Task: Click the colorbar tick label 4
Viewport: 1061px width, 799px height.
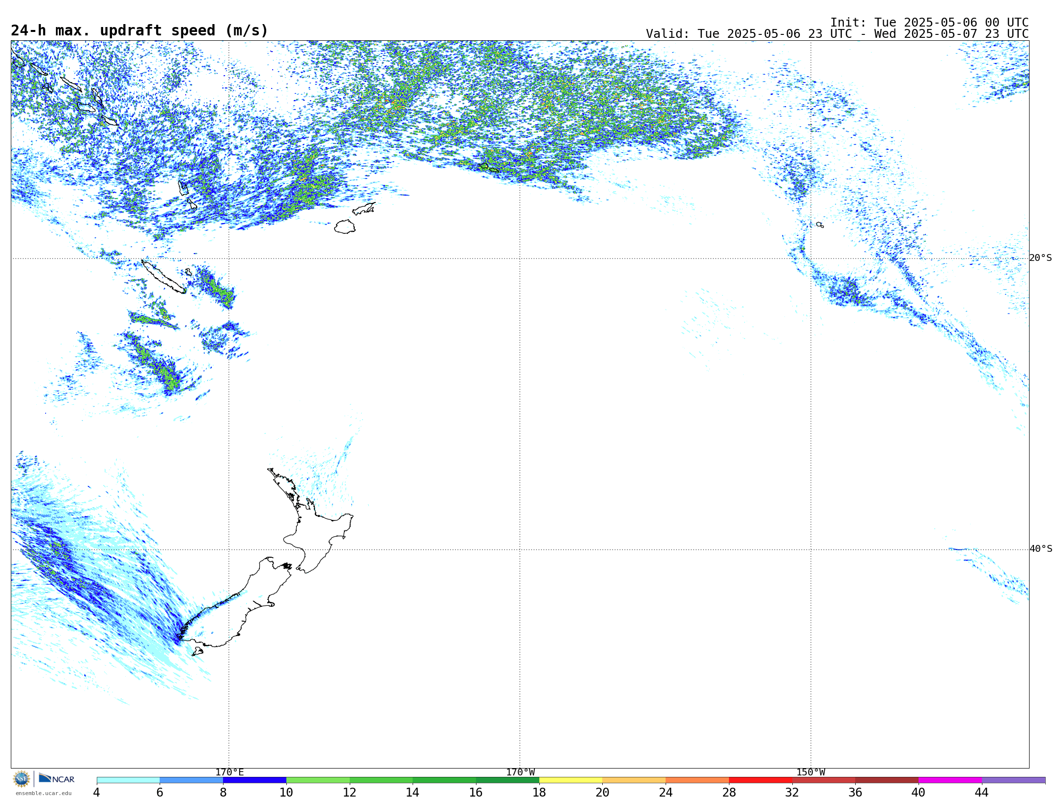Action: [97, 792]
